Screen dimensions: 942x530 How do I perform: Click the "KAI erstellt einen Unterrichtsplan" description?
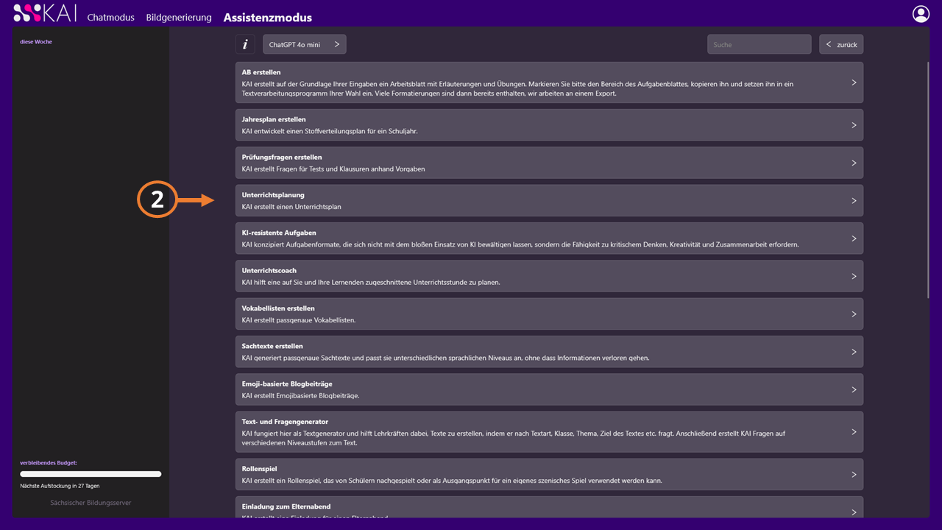click(x=291, y=207)
